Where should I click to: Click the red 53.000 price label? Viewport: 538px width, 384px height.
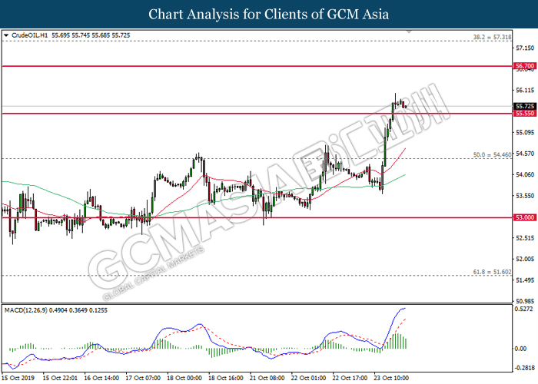(525, 217)
